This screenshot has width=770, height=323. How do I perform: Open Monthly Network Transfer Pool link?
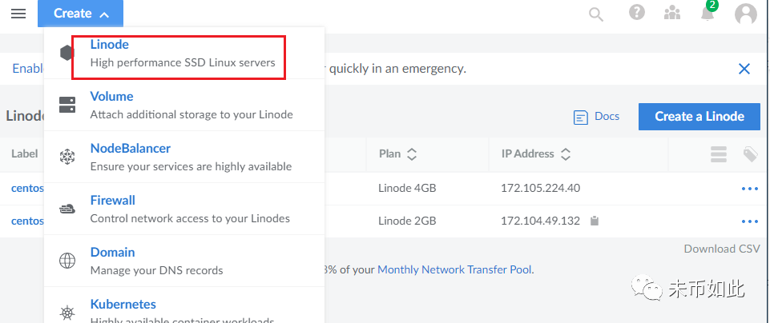click(x=454, y=270)
